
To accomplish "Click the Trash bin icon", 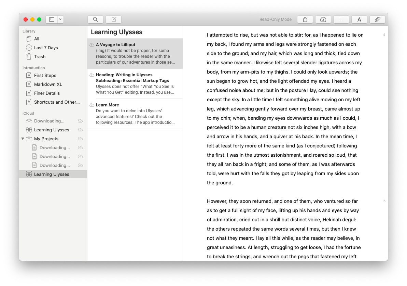I will (x=29, y=56).
